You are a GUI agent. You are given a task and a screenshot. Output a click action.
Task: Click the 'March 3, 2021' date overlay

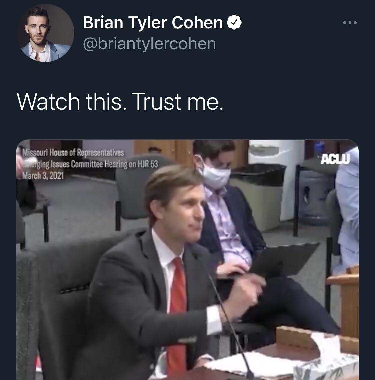pos(43,175)
